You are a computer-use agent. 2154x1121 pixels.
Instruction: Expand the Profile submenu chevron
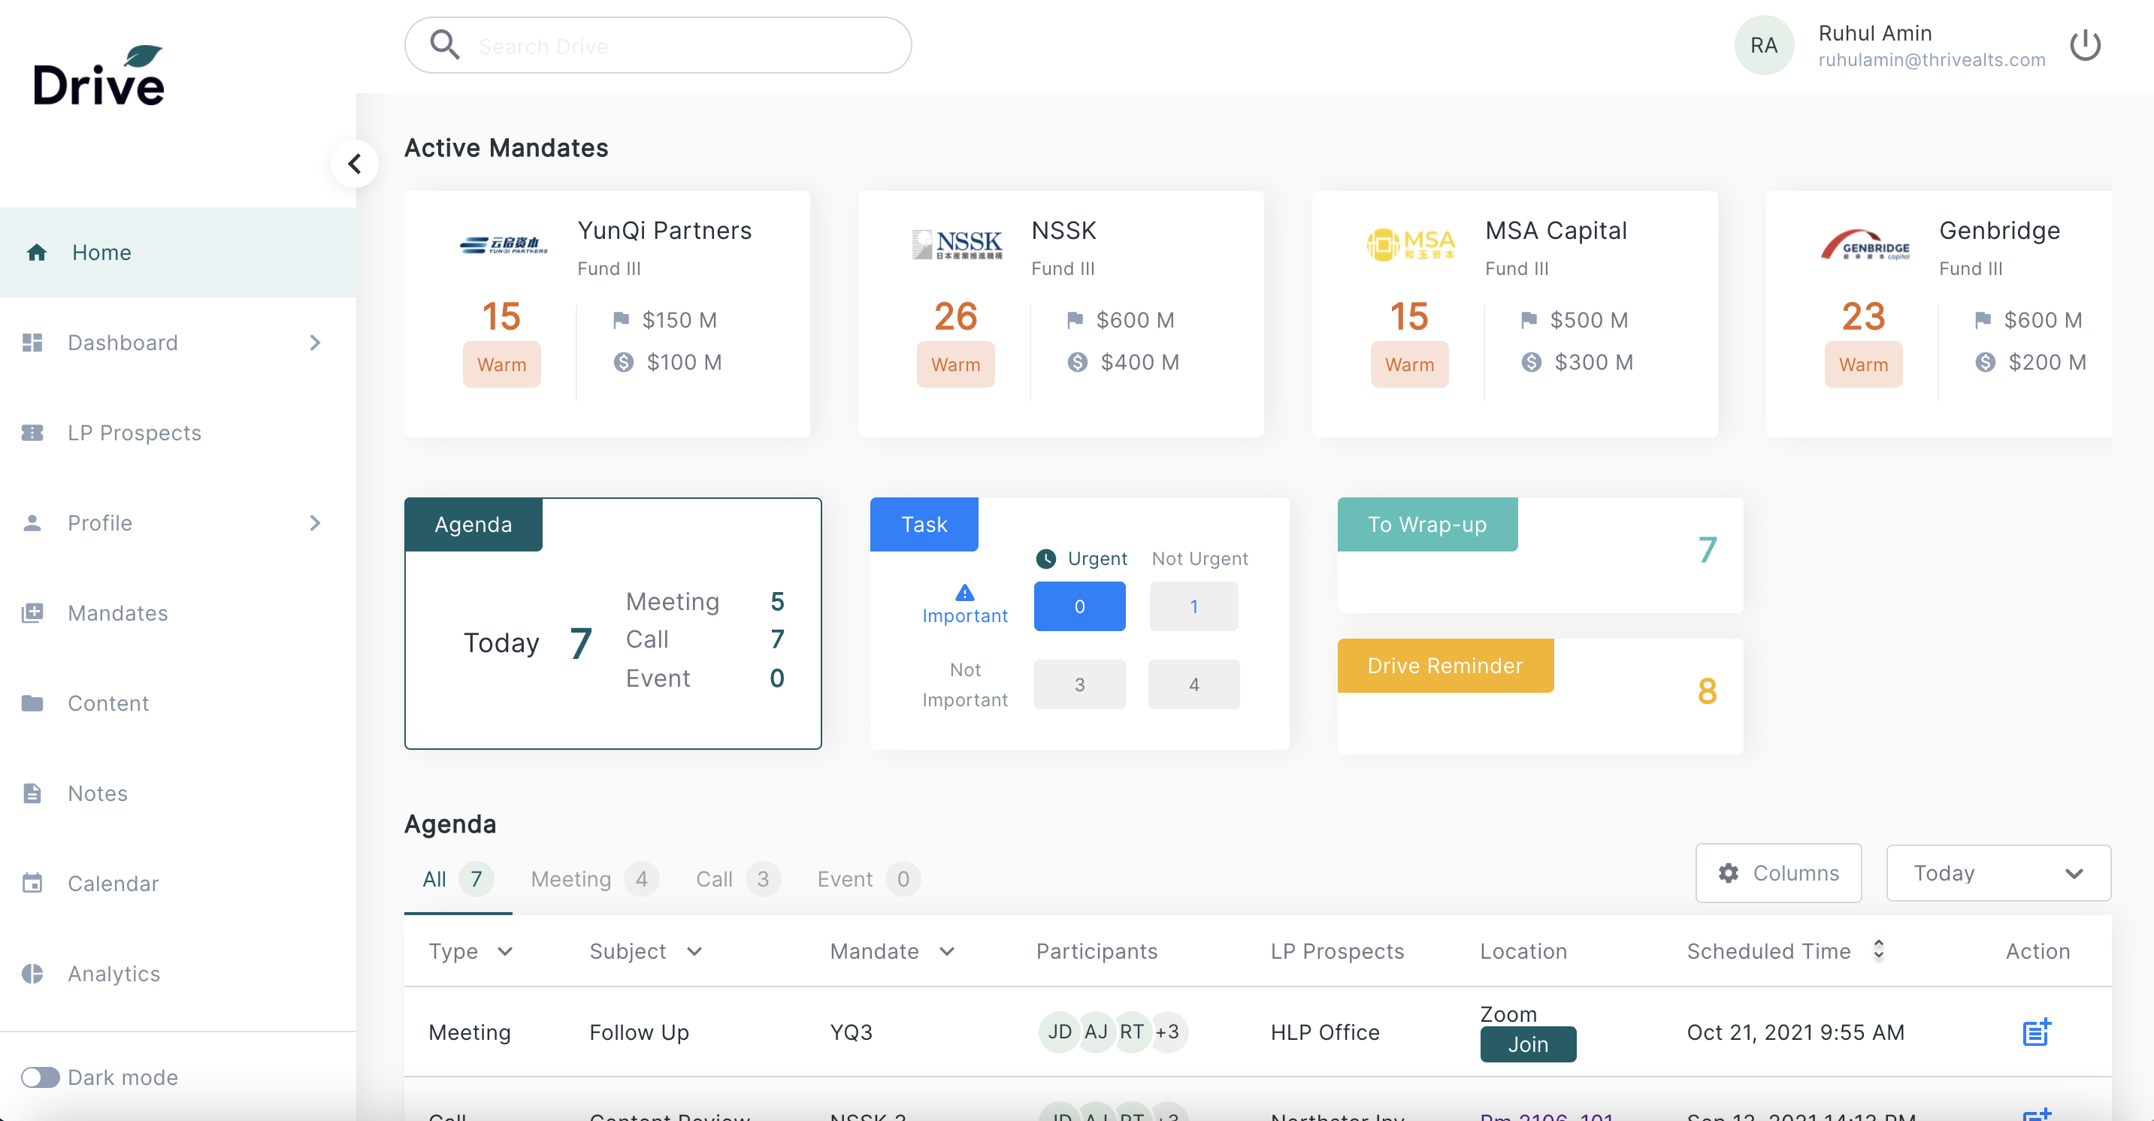pos(314,522)
